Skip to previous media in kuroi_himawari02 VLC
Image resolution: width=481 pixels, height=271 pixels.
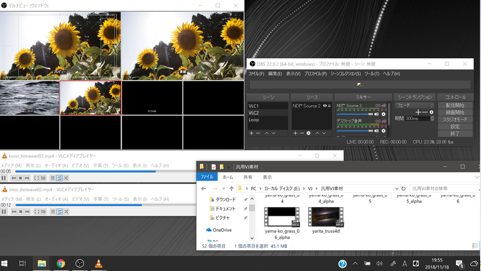coord(14,178)
